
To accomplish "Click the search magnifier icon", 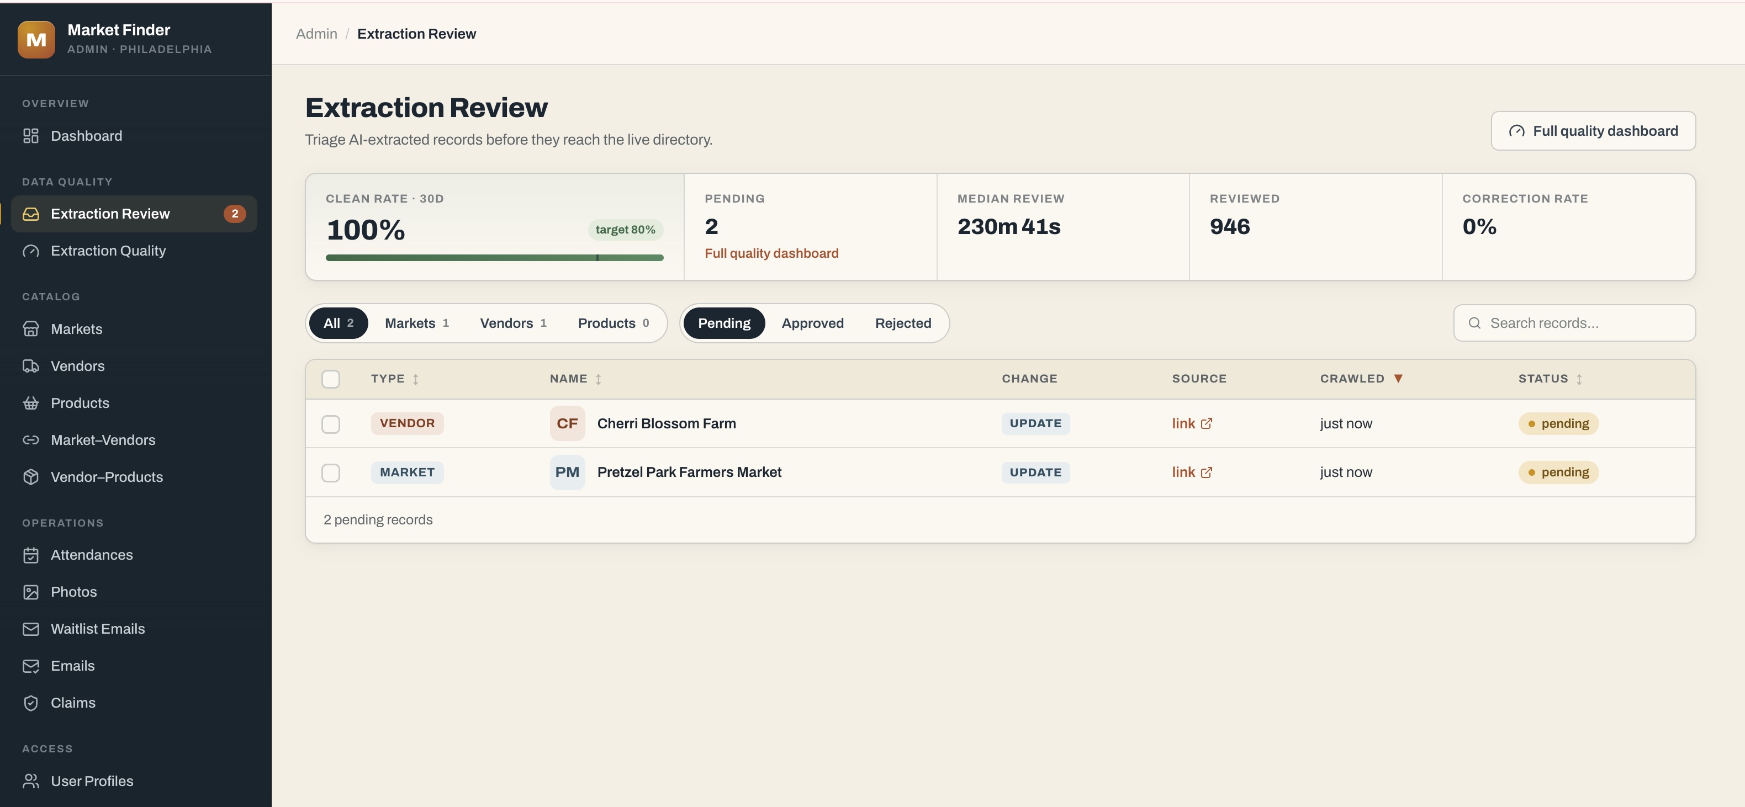I will (x=1474, y=323).
